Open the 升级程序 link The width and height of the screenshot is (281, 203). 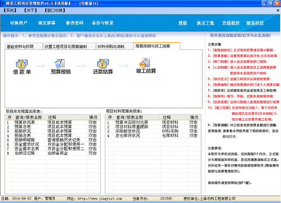point(231,23)
